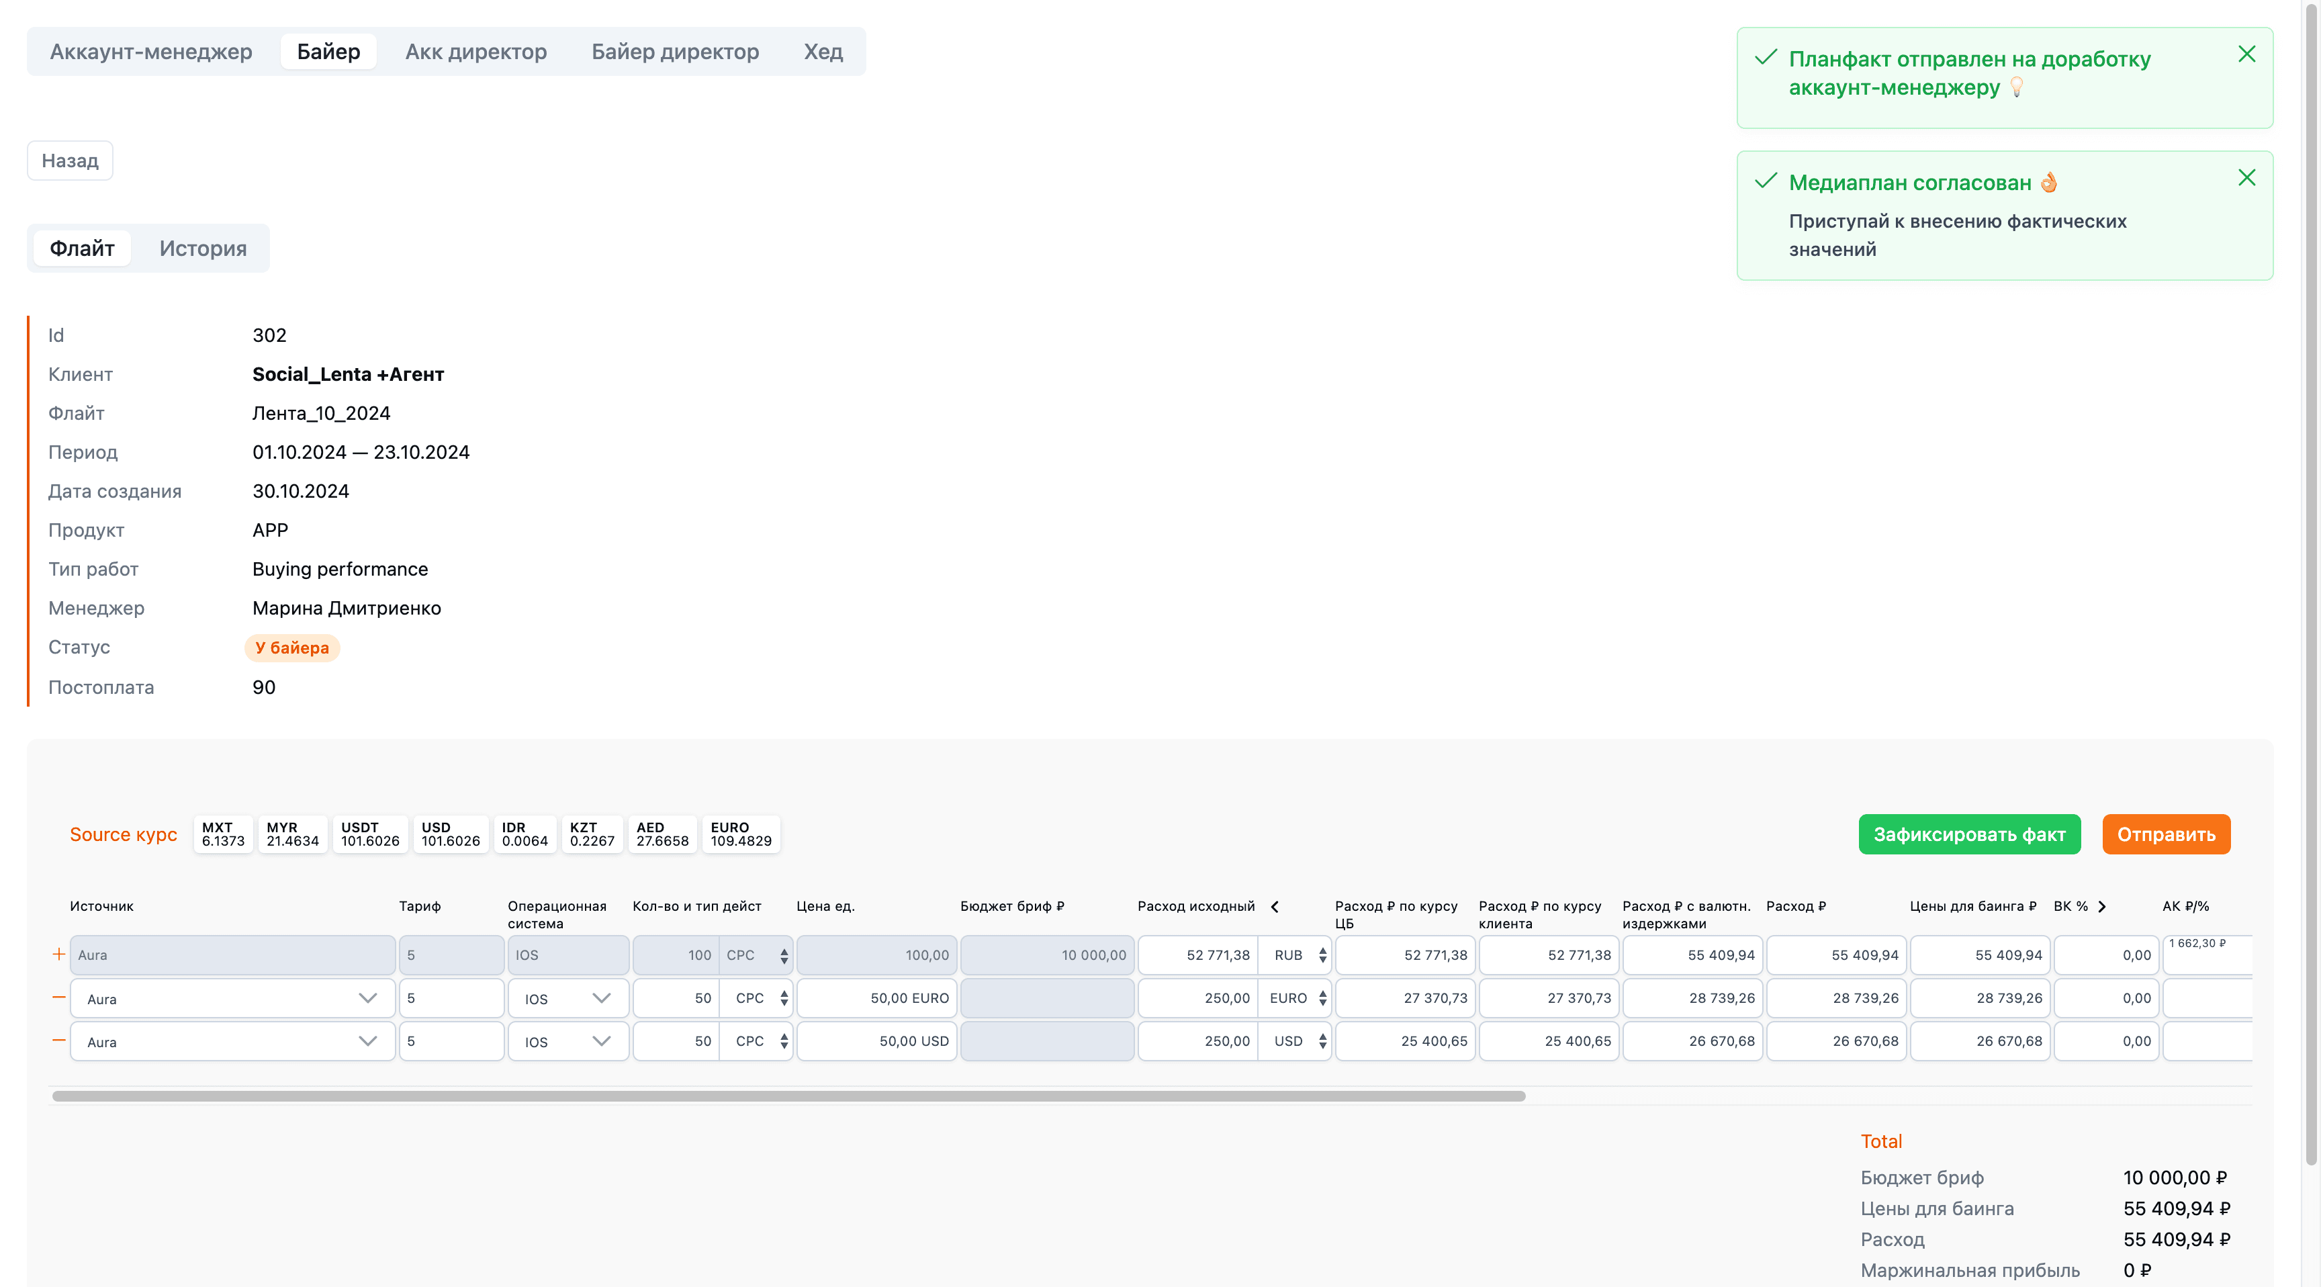
Task: Click the orange Отправить button
Action: click(x=2165, y=834)
